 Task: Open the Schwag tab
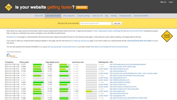(114, 16)
